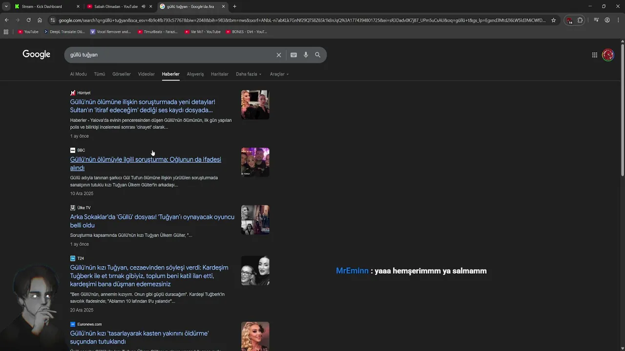Switch to Videolar results tab
The image size is (625, 351).
tap(146, 74)
